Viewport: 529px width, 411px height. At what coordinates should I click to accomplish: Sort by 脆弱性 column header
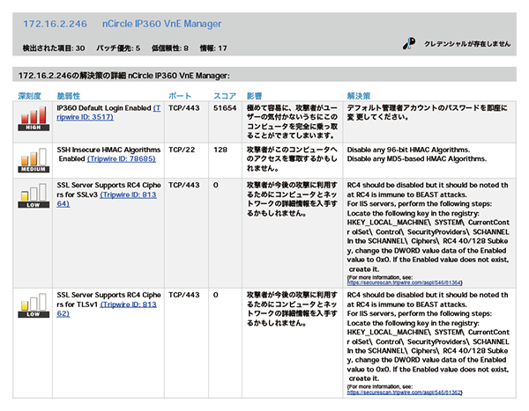pos(69,96)
